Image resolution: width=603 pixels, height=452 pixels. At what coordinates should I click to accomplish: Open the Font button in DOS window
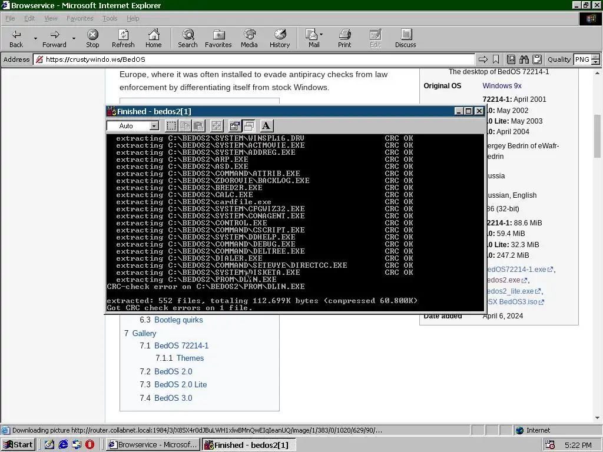coord(266,126)
